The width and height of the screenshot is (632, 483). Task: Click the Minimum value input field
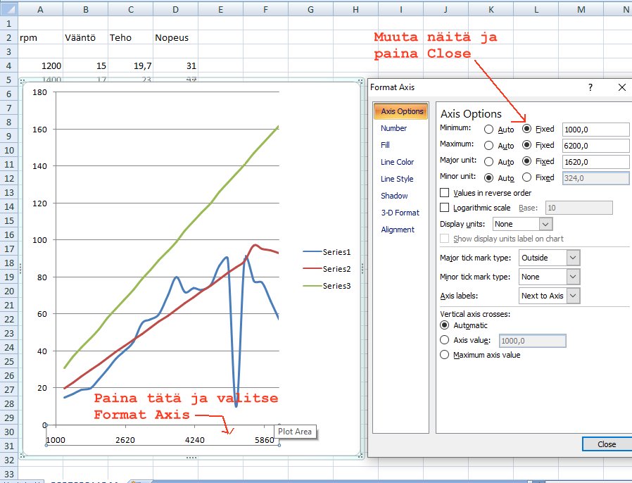tap(595, 129)
